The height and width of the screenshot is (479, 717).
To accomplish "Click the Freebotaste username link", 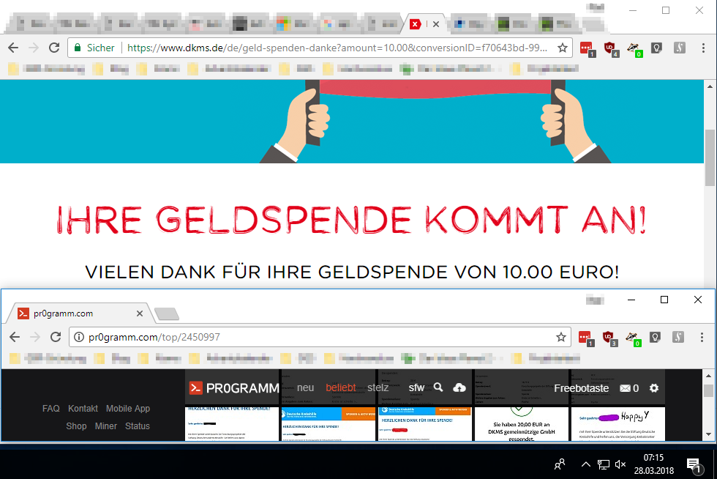I will point(581,388).
